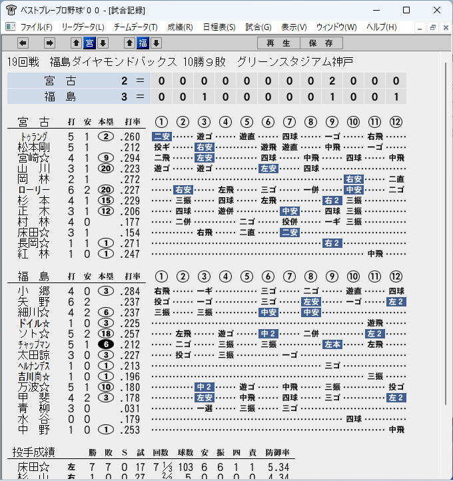Open the ヘルプ(H) menu
Image resolution: width=453 pixels, height=481 pixels.
click(382, 27)
